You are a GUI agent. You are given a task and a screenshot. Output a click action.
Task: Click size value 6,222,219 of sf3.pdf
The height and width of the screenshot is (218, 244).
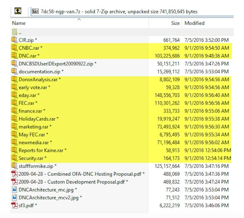pos(170,206)
